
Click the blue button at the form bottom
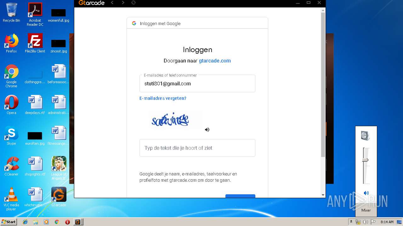point(240,196)
